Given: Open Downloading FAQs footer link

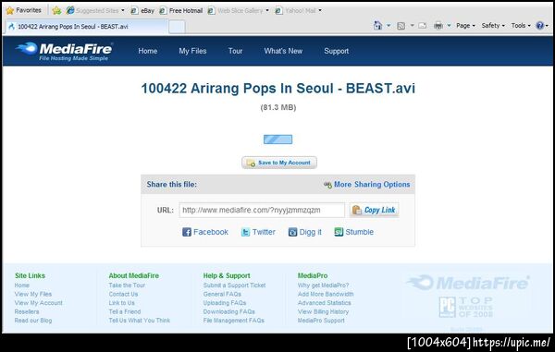Looking at the screenshot, I should point(229,311).
